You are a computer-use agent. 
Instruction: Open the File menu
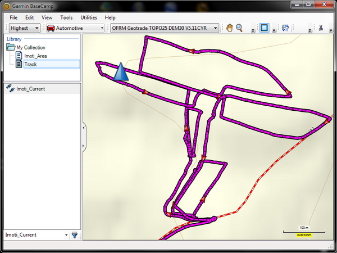(x=13, y=17)
